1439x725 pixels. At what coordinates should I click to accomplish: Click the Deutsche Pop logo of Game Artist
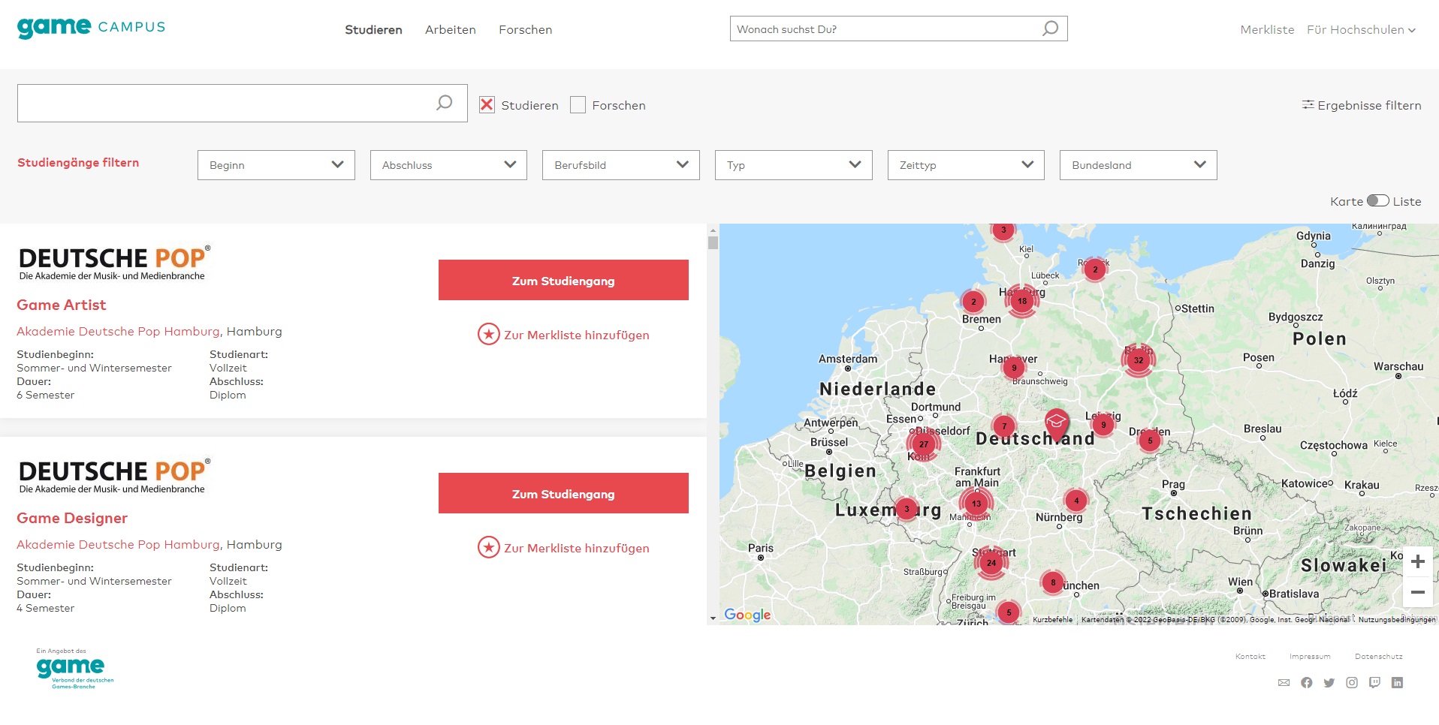(x=114, y=263)
